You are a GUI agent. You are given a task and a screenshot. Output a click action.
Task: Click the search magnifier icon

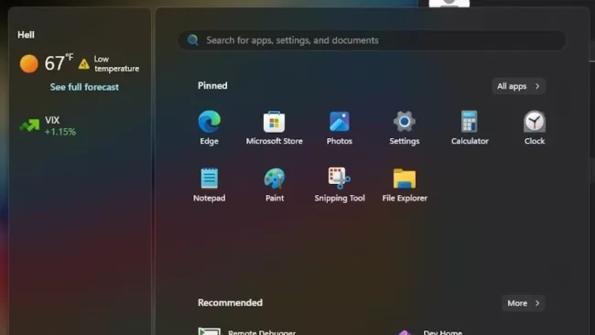click(x=193, y=40)
